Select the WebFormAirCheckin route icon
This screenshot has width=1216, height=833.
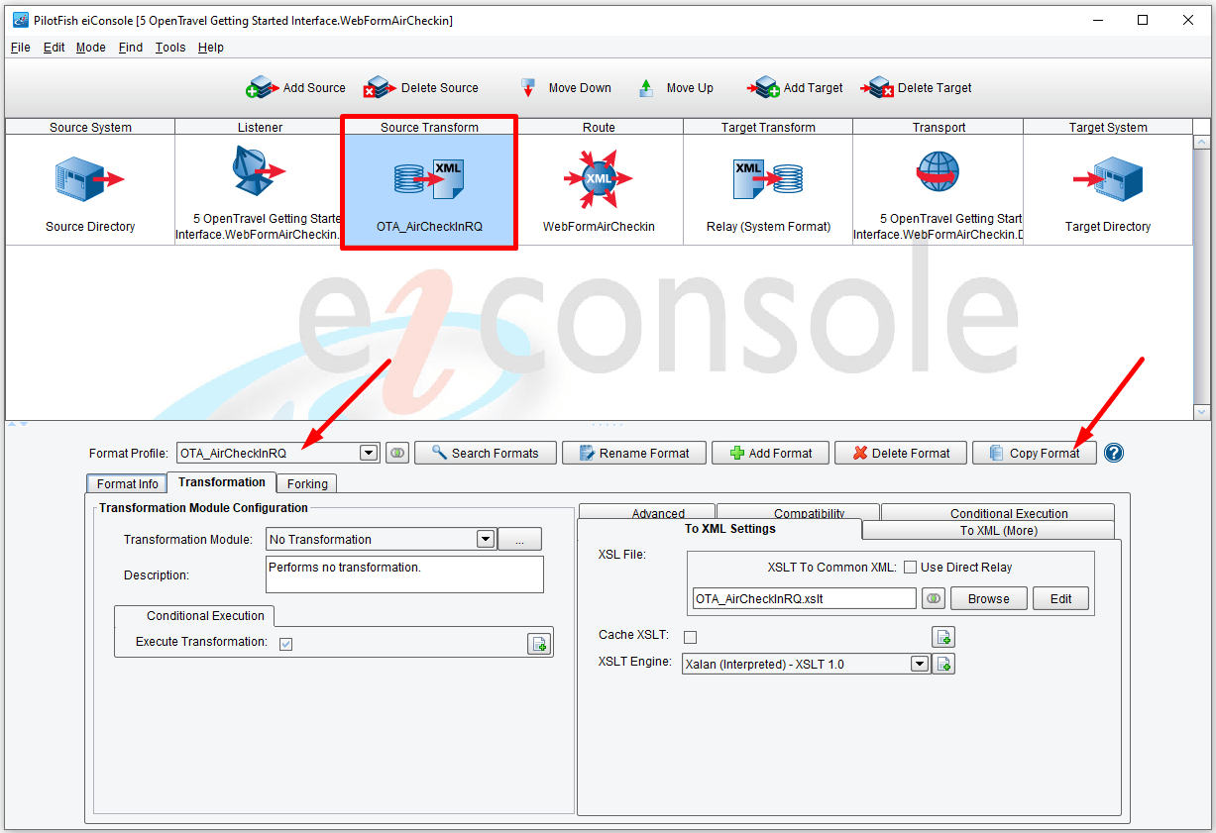point(598,179)
